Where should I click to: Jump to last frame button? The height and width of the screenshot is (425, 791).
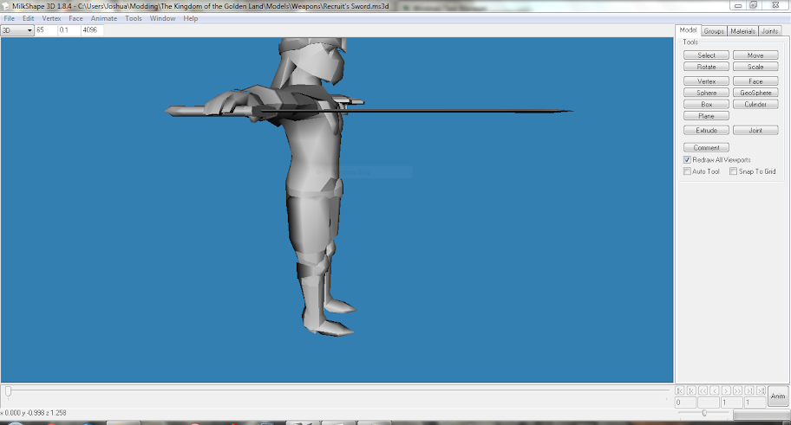[x=762, y=390]
